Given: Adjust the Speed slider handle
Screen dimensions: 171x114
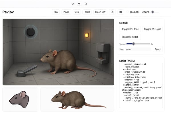Looking at the screenshot, I should pos(133,44).
